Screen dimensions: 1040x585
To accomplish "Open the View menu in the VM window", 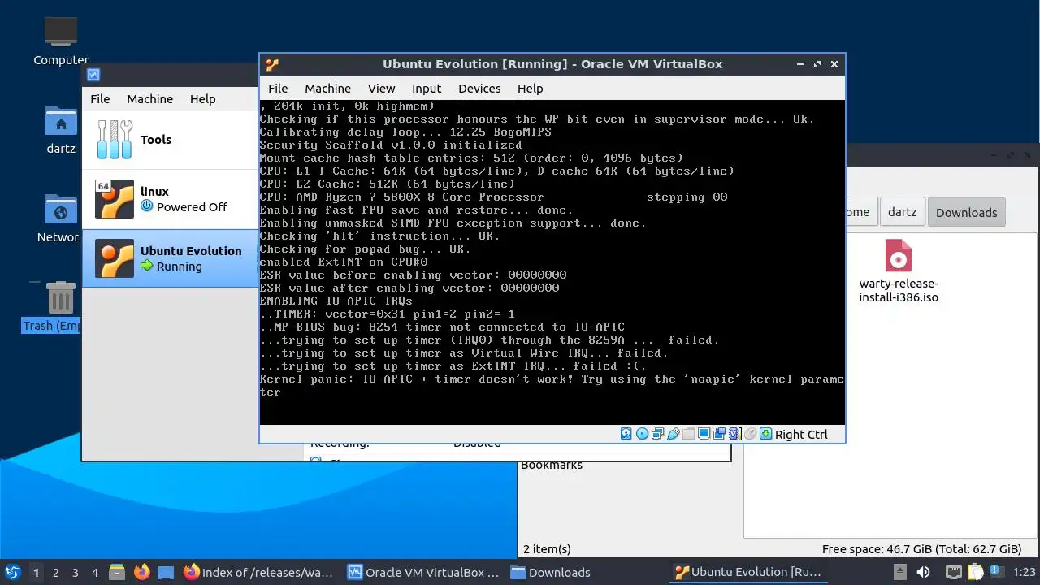I will click(x=381, y=89).
